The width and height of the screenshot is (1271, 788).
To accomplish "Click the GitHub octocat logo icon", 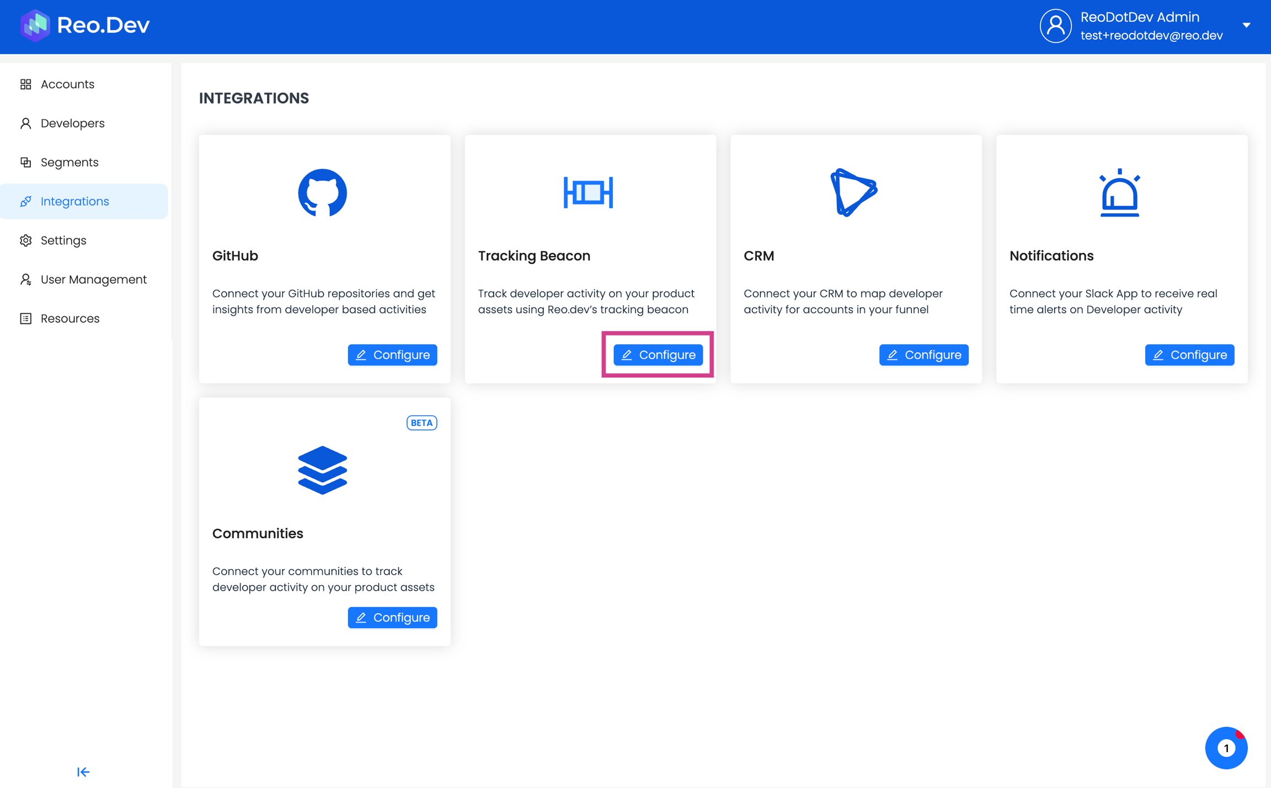I will tap(322, 192).
